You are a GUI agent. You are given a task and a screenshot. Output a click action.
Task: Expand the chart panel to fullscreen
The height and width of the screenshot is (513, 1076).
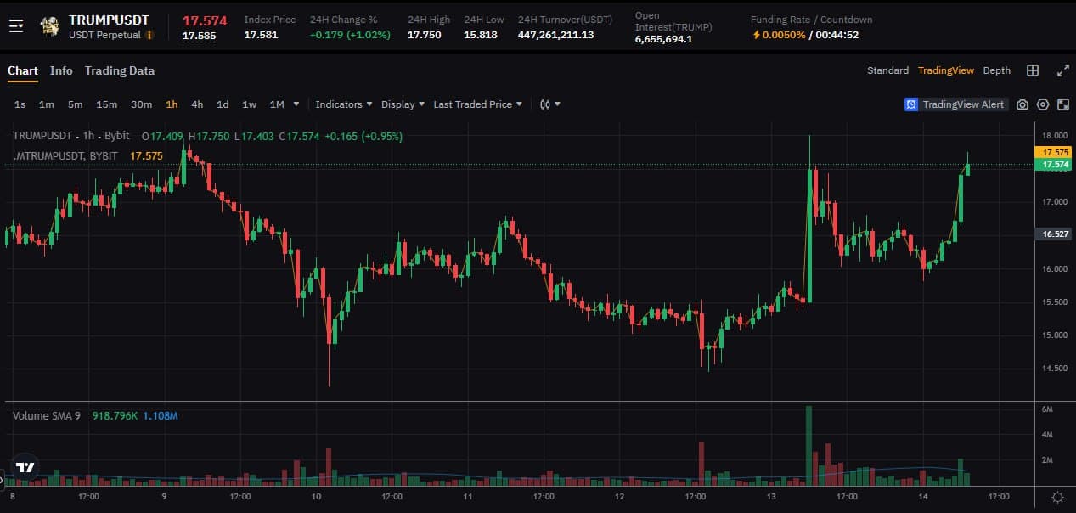click(x=1062, y=70)
